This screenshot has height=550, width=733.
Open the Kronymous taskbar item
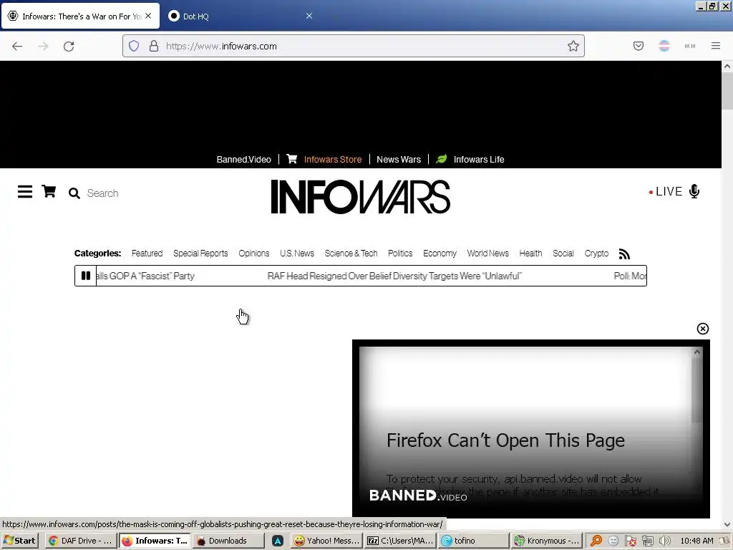pos(546,541)
